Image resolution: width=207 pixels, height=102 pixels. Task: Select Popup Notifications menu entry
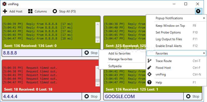176,18
